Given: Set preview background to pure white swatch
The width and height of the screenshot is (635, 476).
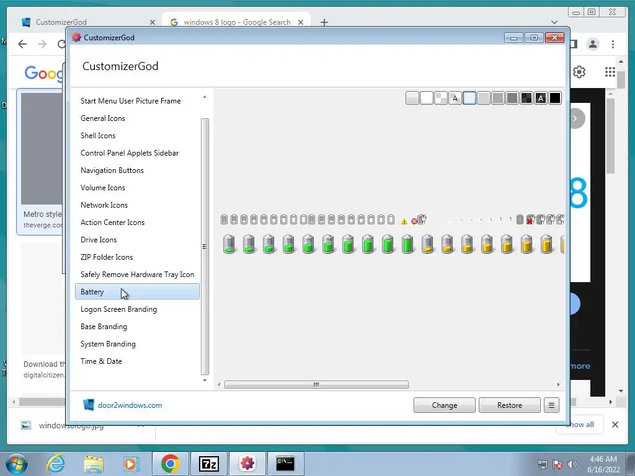Looking at the screenshot, I should tap(427, 98).
